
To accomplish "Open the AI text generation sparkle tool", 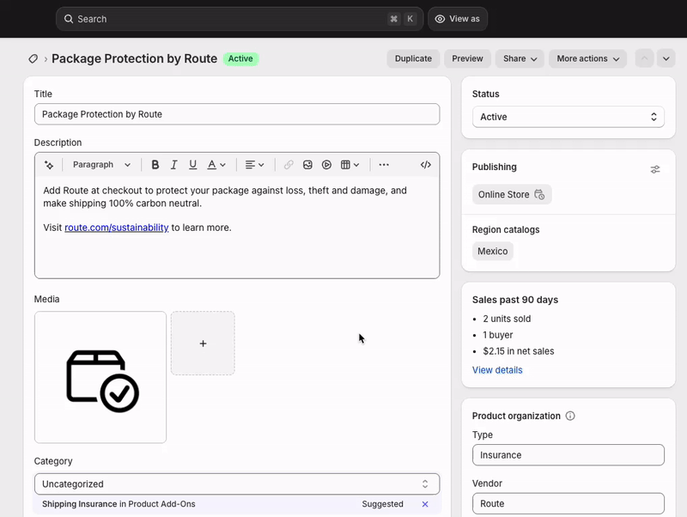I will pyautogui.click(x=48, y=164).
